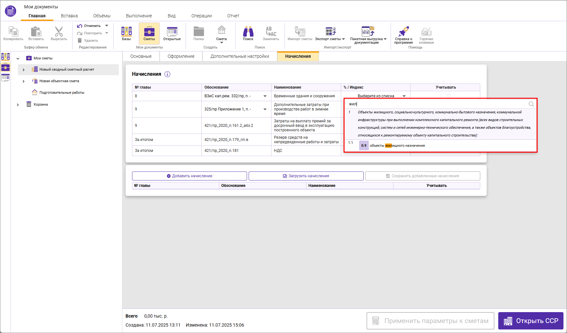Expand the Отменить undo dropdown arrow

pyautogui.click(x=107, y=26)
